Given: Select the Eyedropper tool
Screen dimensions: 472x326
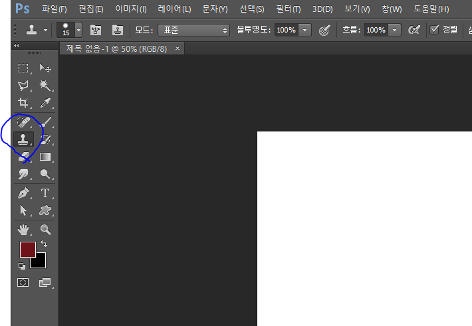Looking at the screenshot, I should click(45, 103).
